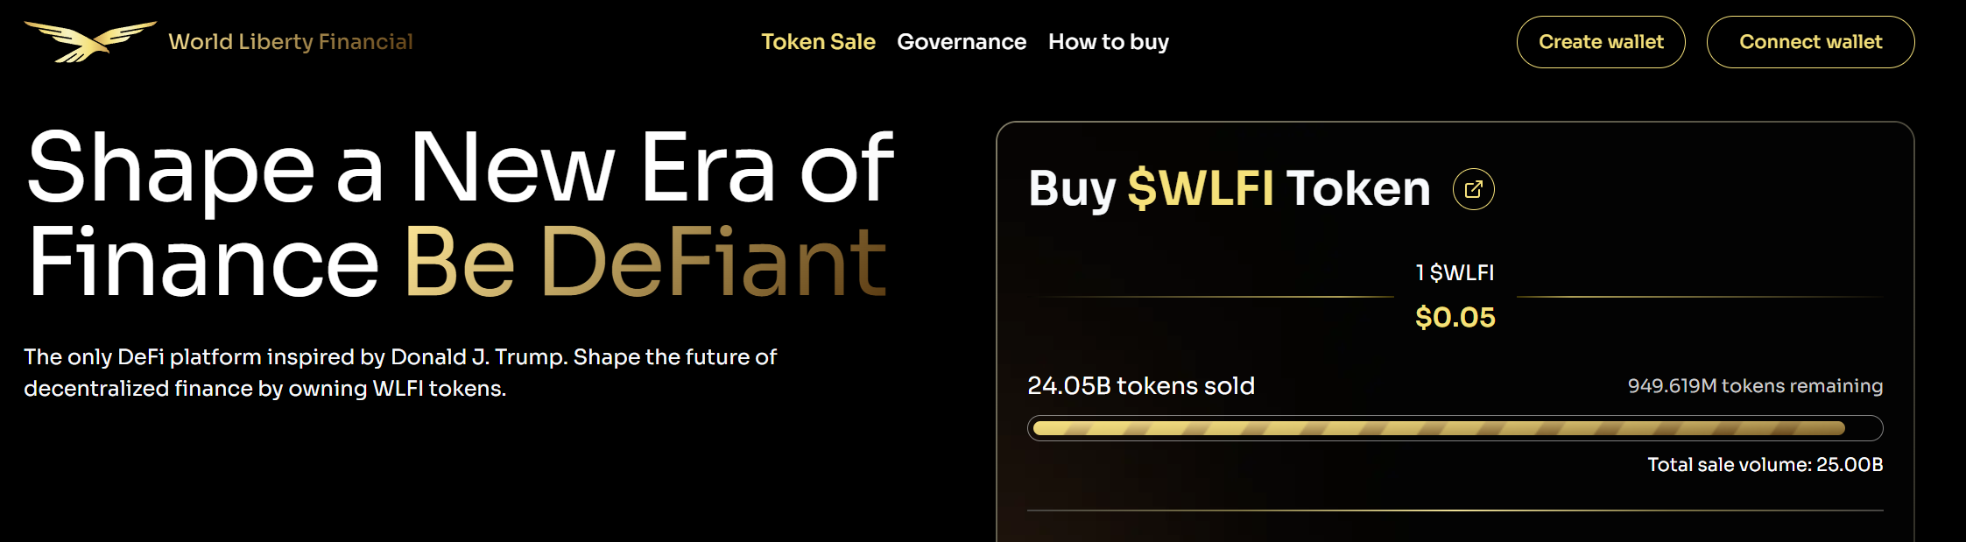This screenshot has width=1966, height=542.
Task: Click the Total sale volume: 25.00B label
Action: (1765, 465)
